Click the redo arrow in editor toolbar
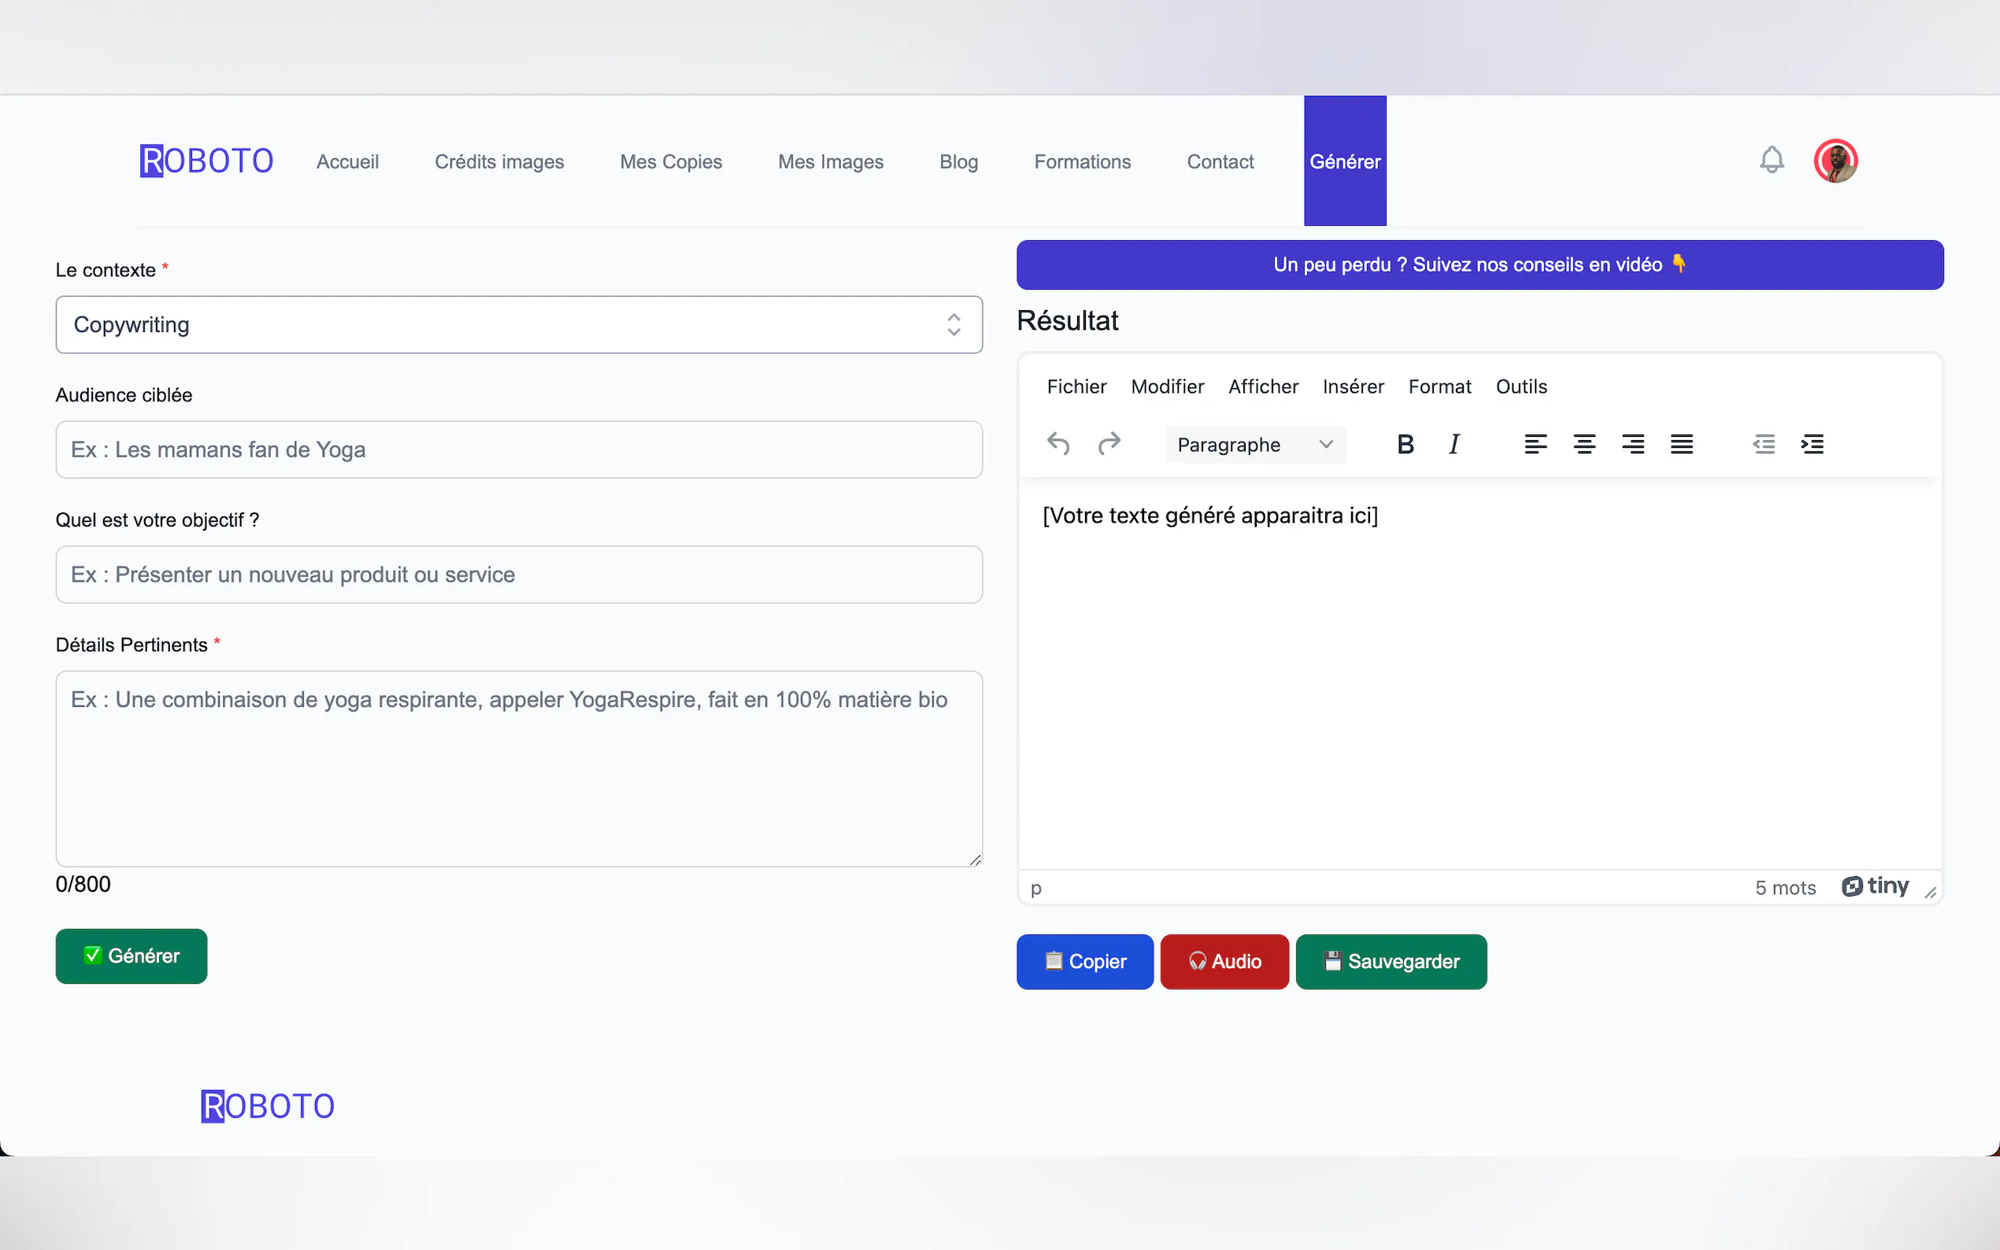The width and height of the screenshot is (2000, 1250). click(1109, 444)
